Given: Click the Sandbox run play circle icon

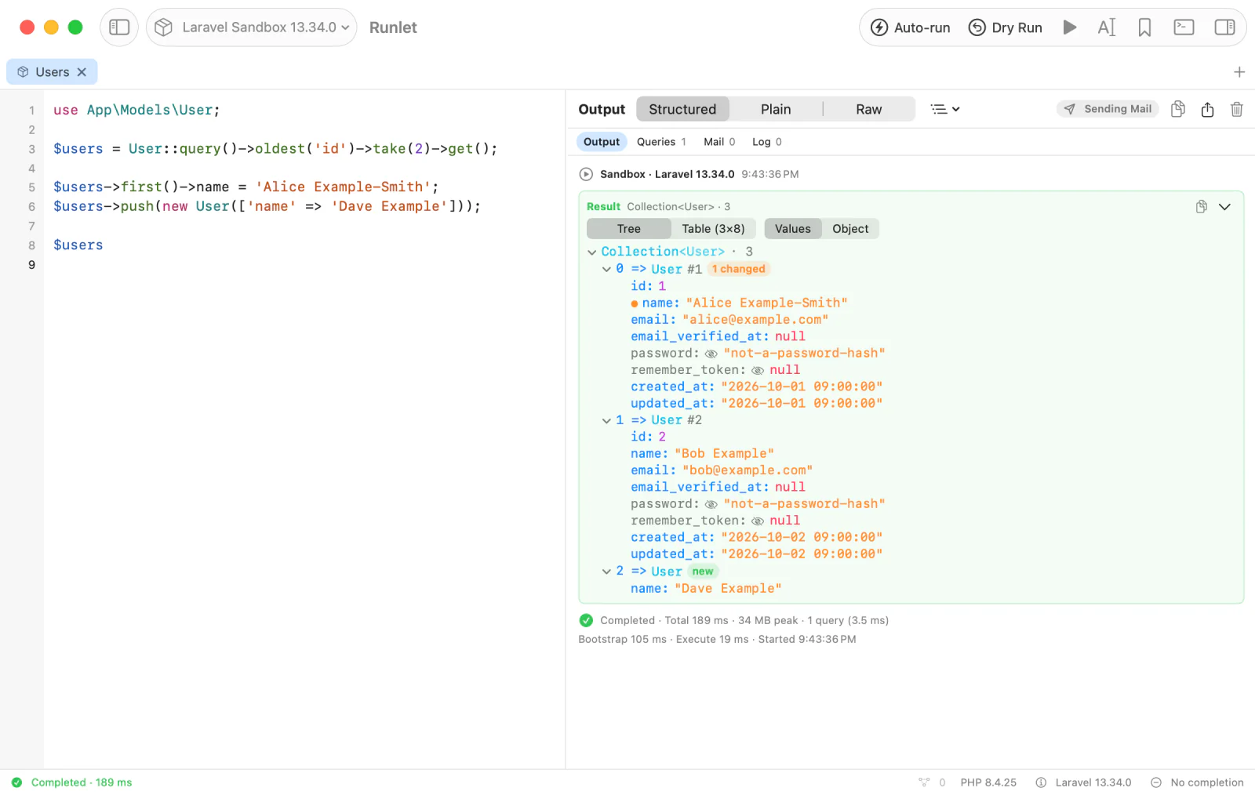Looking at the screenshot, I should click(586, 174).
